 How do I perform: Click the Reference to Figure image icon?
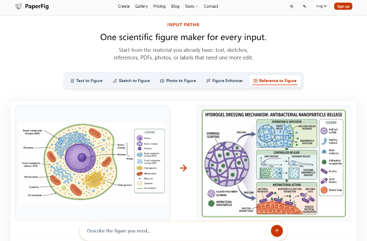255,81
